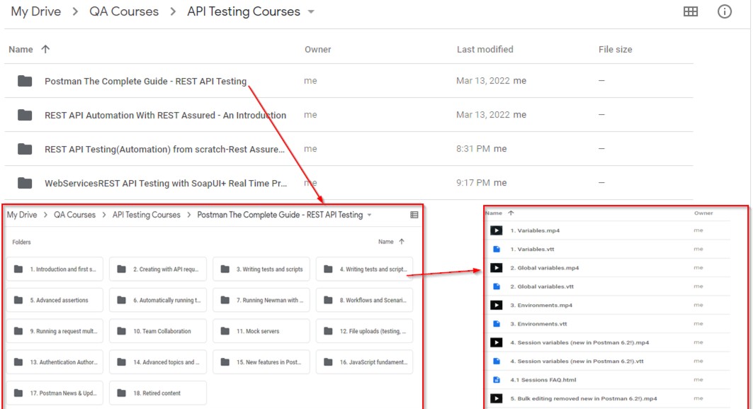Open Postman The Complete Guide folder row

(x=349, y=81)
